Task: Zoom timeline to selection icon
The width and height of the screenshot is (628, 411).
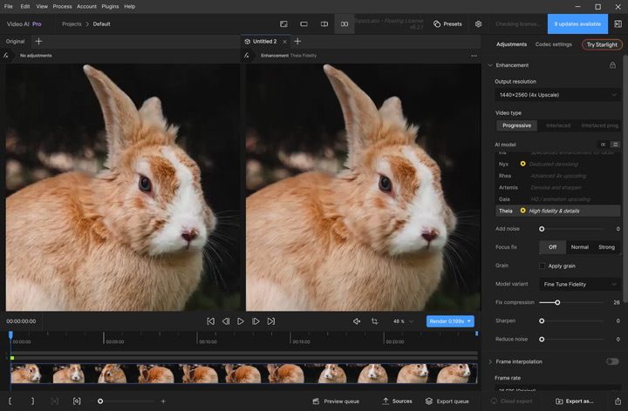Action: click(x=77, y=401)
